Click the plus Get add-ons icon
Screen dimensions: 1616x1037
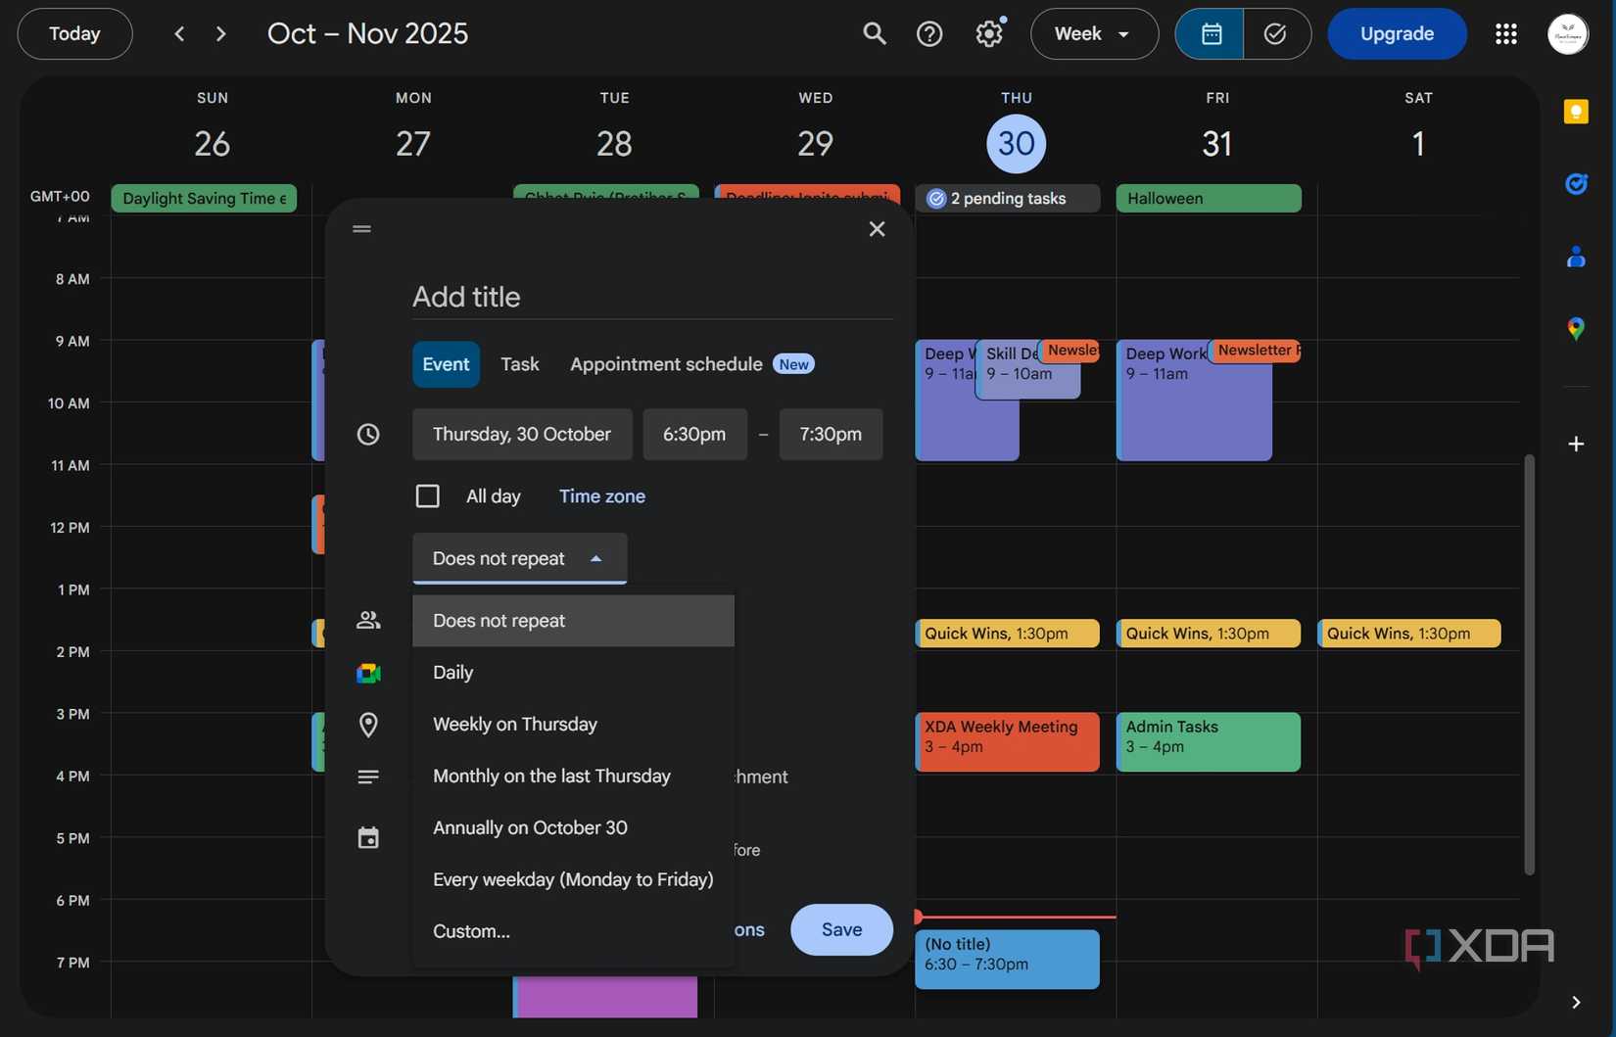[1576, 444]
